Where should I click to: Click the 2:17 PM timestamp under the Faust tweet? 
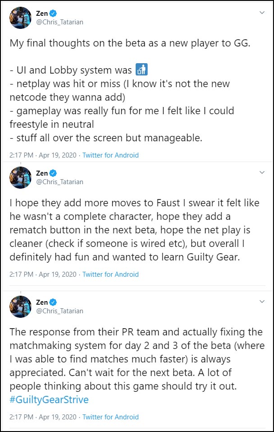43,274
